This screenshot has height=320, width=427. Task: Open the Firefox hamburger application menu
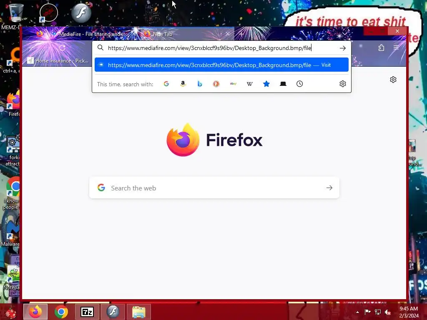point(396,48)
